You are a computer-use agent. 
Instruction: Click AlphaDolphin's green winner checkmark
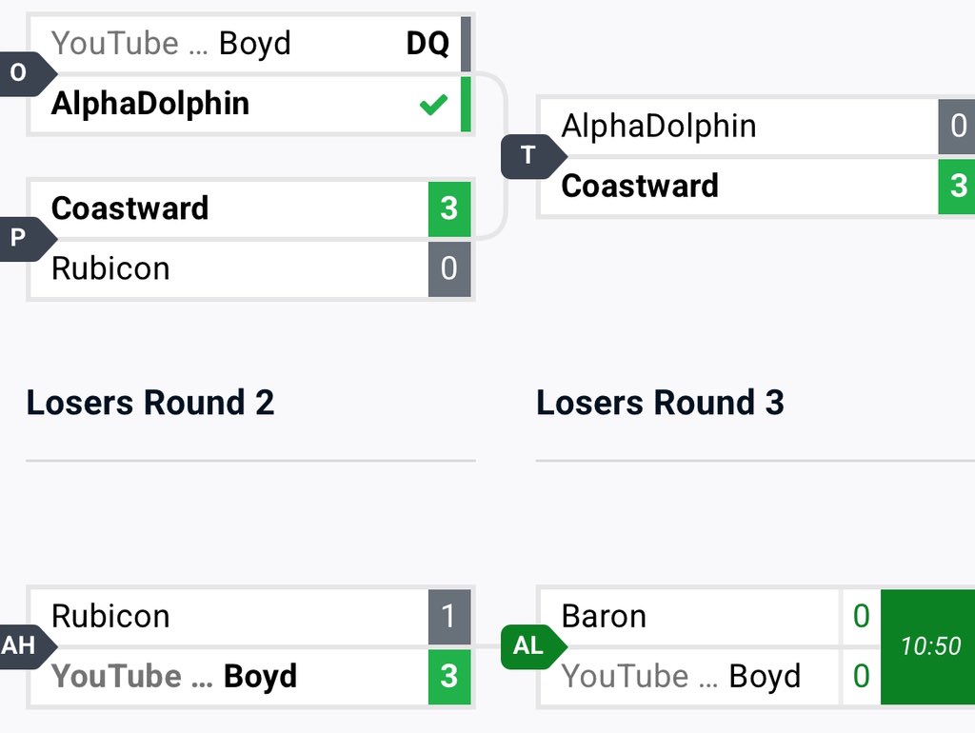pyautogui.click(x=433, y=104)
